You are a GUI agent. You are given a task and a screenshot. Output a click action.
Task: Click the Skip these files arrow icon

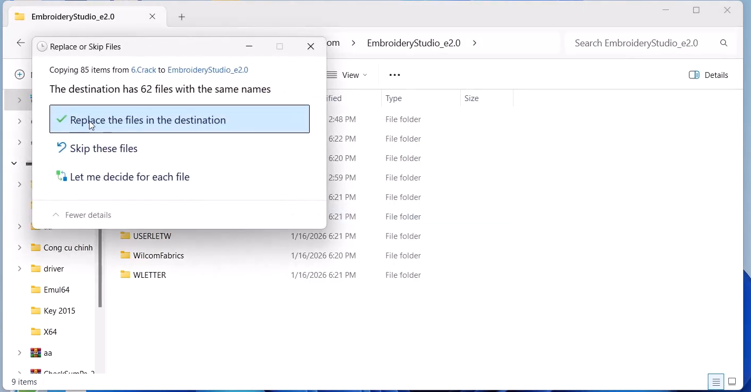62,148
